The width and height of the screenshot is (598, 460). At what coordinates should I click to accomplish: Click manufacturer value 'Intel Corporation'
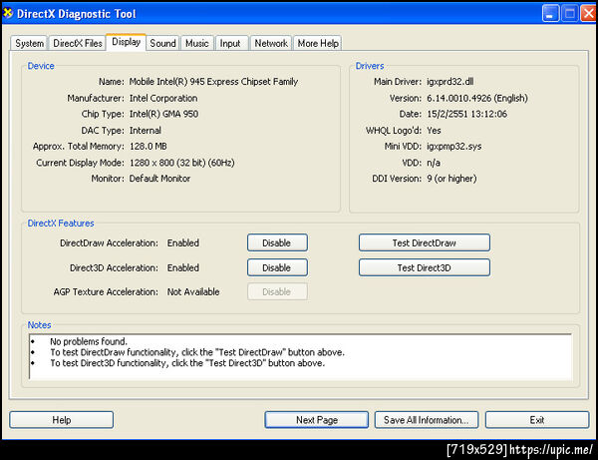pyautogui.click(x=163, y=98)
